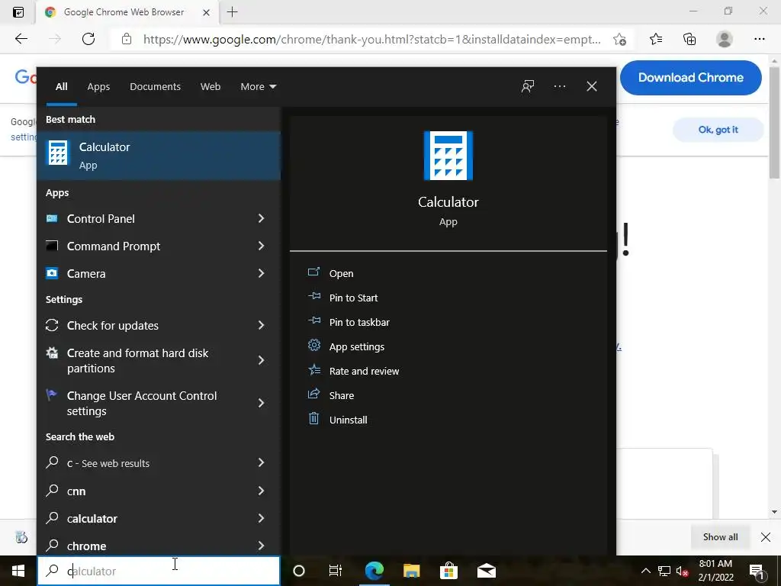Open Collections in the Edge toolbar
Screen dimensions: 781x586
(689, 39)
